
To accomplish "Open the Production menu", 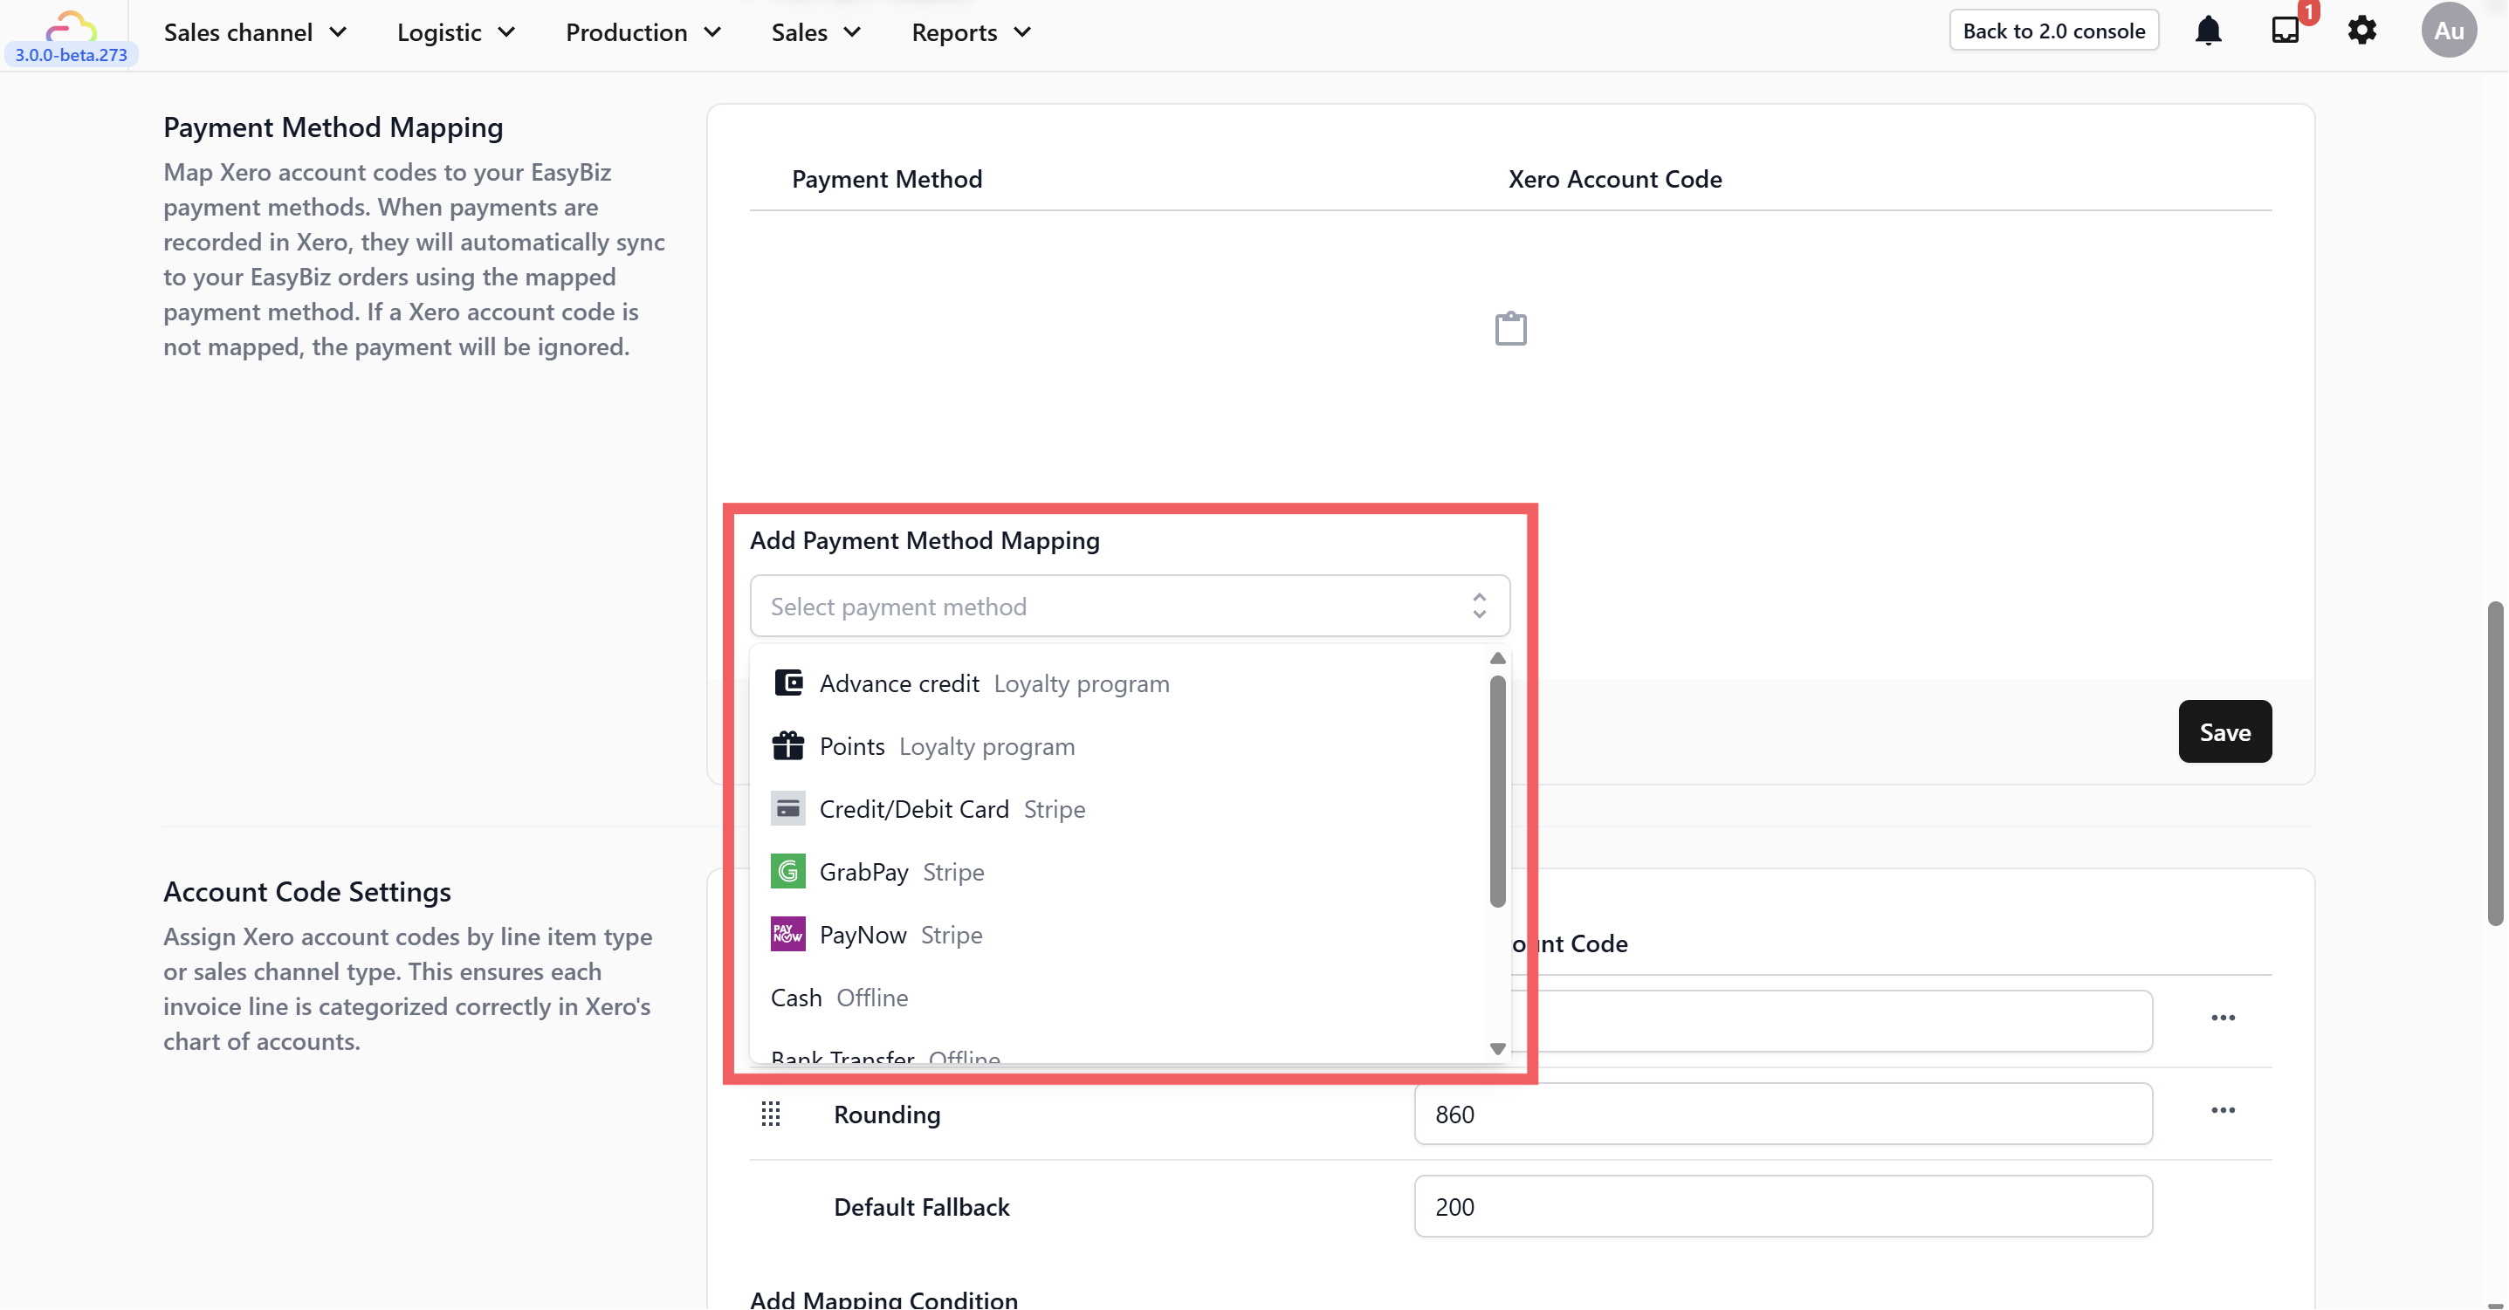I will coord(643,32).
